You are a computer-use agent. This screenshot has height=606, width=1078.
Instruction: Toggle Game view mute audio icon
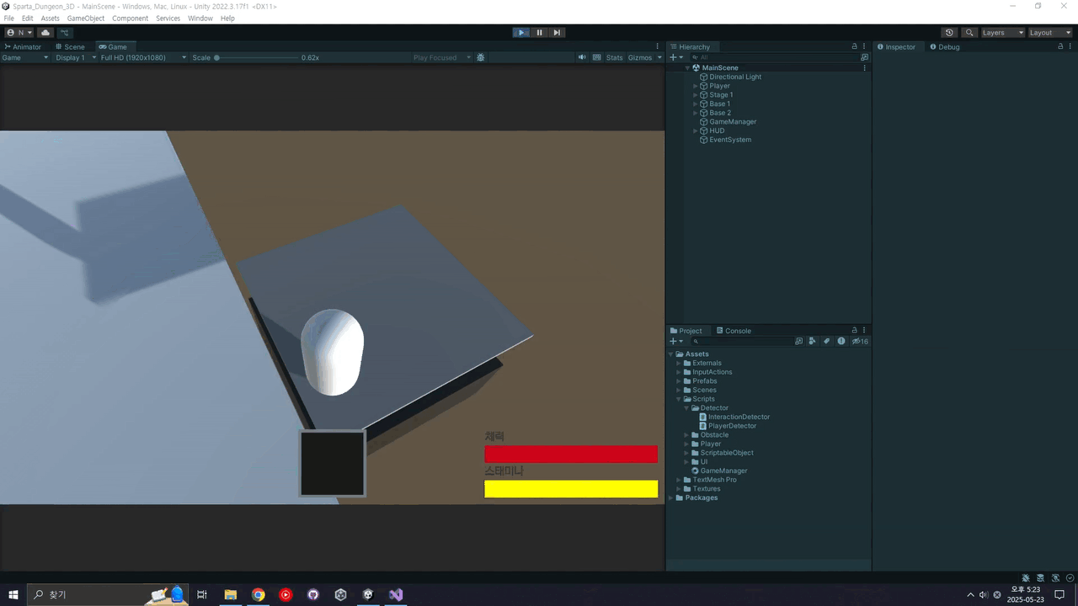582,57
